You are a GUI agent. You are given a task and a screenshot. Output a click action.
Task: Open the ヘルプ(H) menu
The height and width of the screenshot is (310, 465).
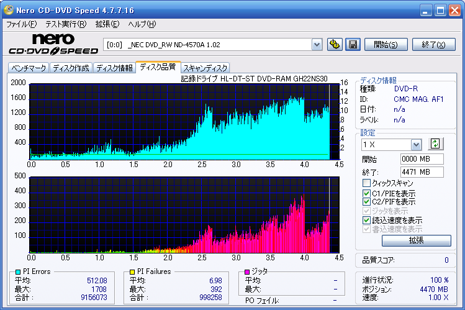[142, 24]
